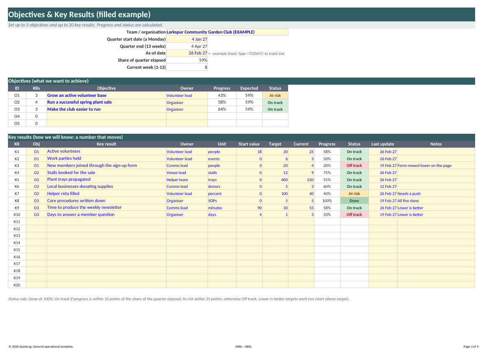Select the Start value column header
The height and width of the screenshot is (356, 486).
pyautogui.click(x=249, y=144)
